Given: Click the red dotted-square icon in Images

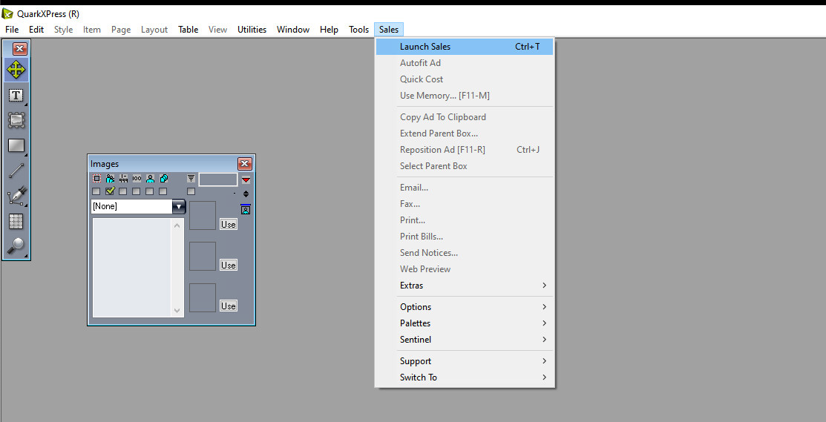Looking at the screenshot, I should (96, 179).
